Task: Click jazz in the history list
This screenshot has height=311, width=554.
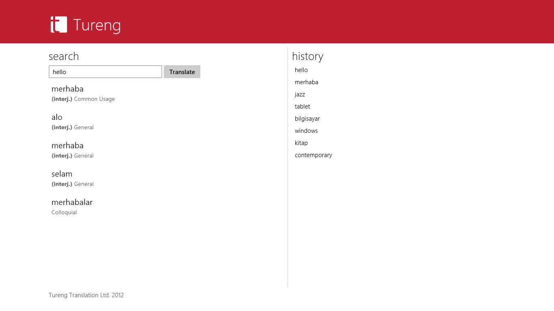Action: point(300,94)
